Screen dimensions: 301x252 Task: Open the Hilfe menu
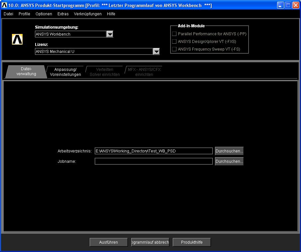click(x=111, y=14)
